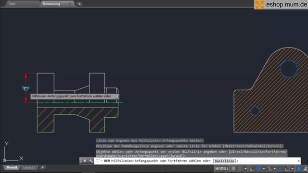The height and width of the screenshot is (173, 308).
Task: Choose the Basislinie option in command line
Action: pyautogui.click(x=224, y=161)
